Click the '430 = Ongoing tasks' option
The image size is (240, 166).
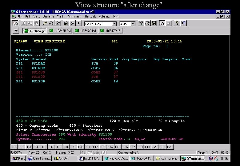point(37,125)
